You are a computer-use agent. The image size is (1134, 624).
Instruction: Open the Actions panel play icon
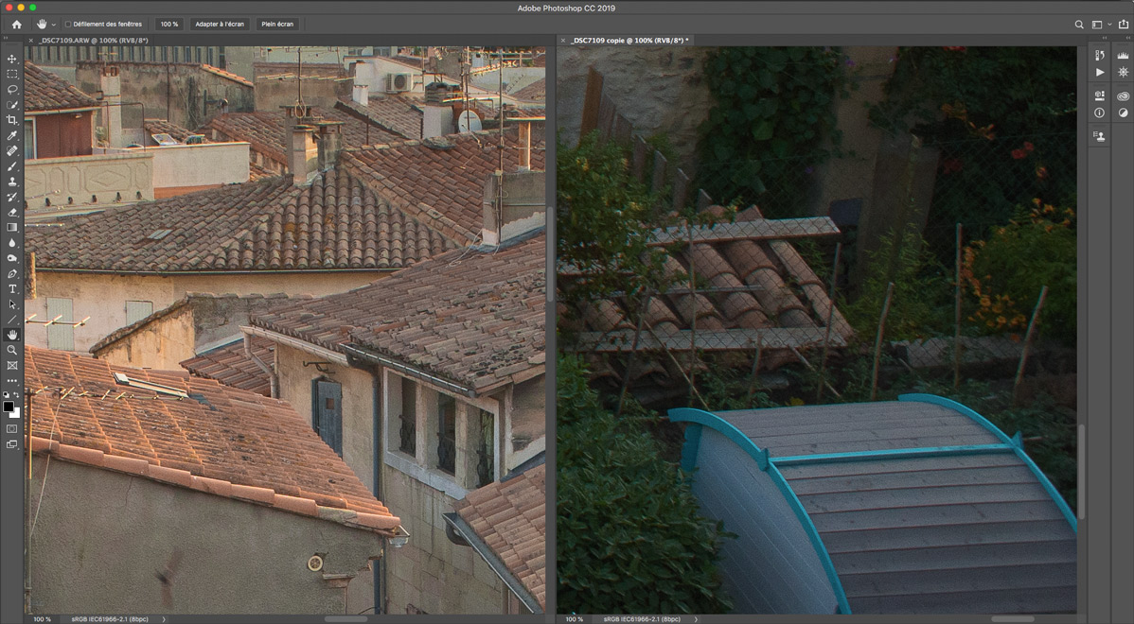1099,72
